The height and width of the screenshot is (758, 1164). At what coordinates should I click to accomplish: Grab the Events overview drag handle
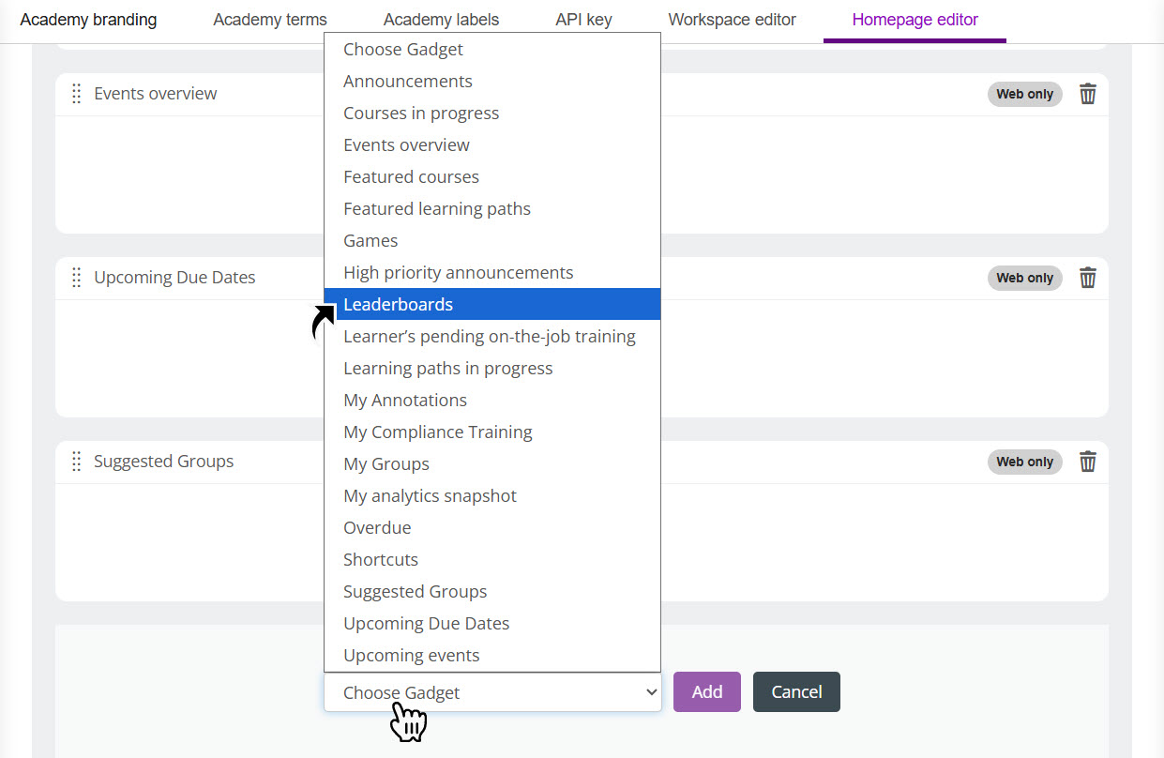pos(77,94)
